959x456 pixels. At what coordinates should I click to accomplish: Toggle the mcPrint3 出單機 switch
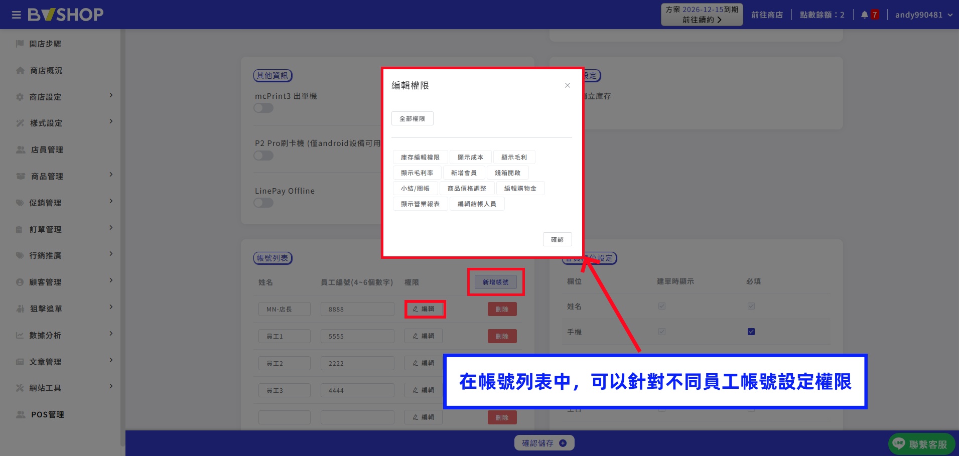263,108
